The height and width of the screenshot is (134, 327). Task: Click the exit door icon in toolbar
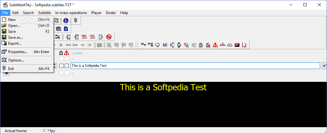(x=76, y=21)
